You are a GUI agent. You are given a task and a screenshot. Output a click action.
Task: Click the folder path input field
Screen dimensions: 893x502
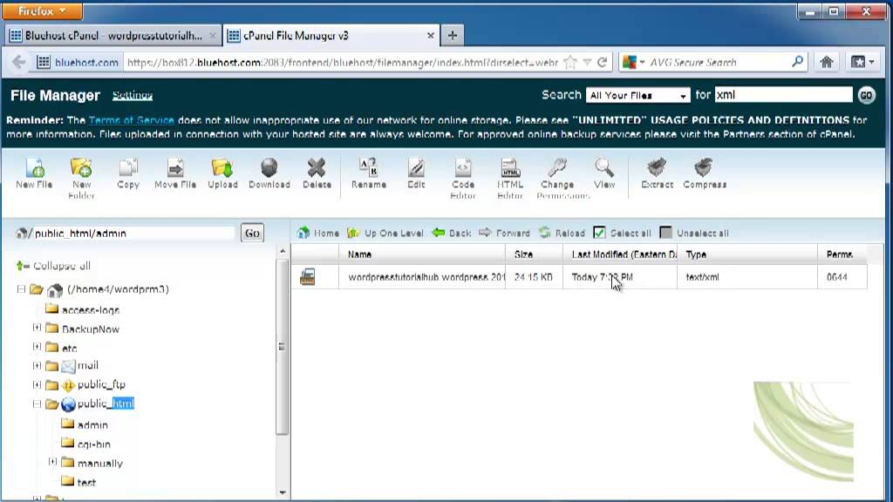[134, 234]
